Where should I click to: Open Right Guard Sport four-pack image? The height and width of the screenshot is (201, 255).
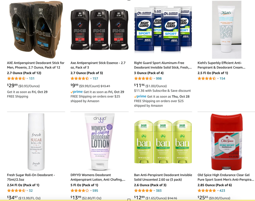click(163, 30)
